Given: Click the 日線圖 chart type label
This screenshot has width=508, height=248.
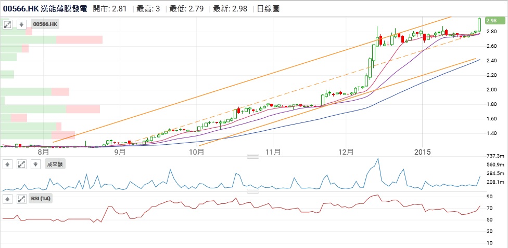Looking at the screenshot, I should (268, 9).
